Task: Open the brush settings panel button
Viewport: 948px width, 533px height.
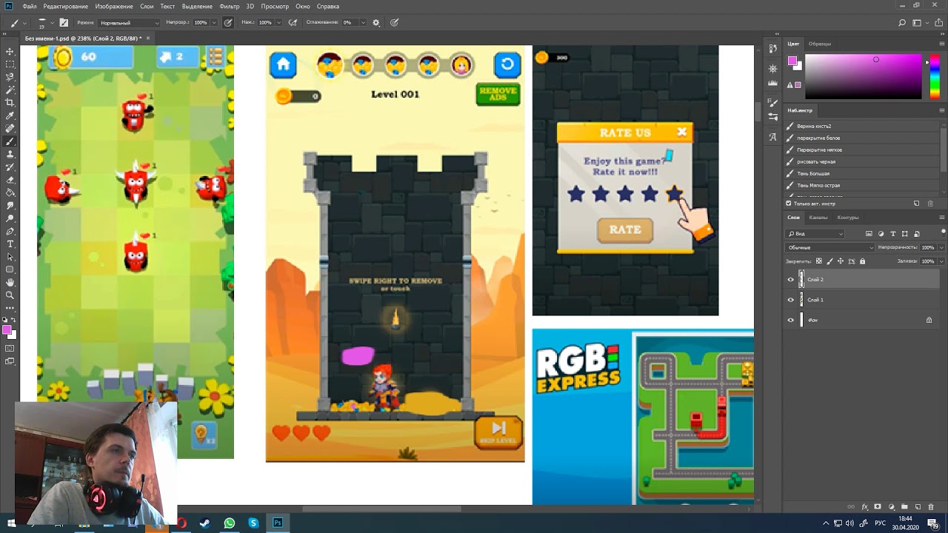Action: 64,23
